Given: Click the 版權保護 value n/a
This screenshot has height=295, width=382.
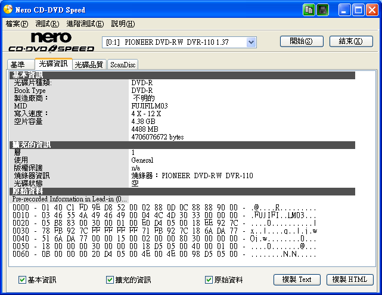Looking at the screenshot, I should (x=136, y=168).
